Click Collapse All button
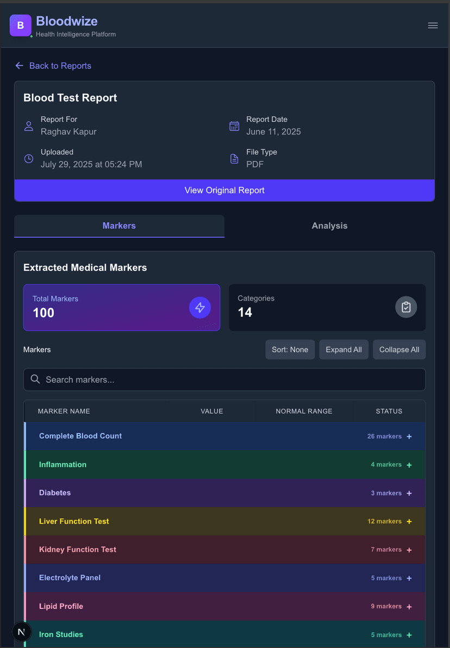Screen dimensions: 450x648 pos(399,350)
